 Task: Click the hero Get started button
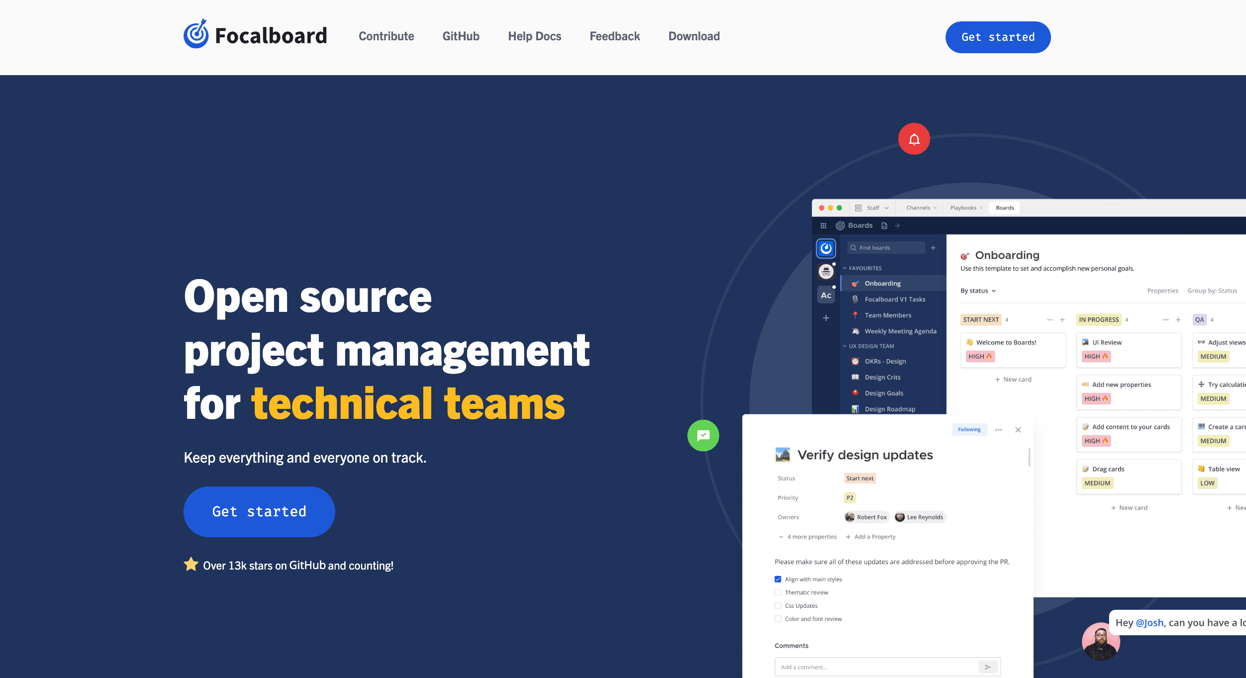tap(259, 511)
